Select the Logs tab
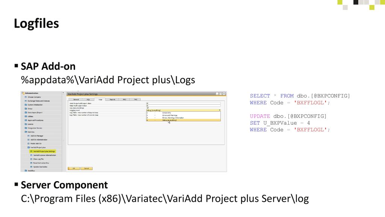The height and width of the screenshot is (217, 385). [100, 99]
